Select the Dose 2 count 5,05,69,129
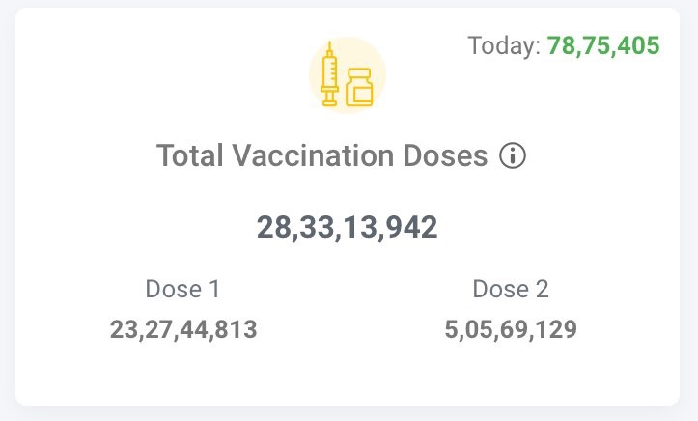The height and width of the screenshot is (421, 698). coord(511,329)
